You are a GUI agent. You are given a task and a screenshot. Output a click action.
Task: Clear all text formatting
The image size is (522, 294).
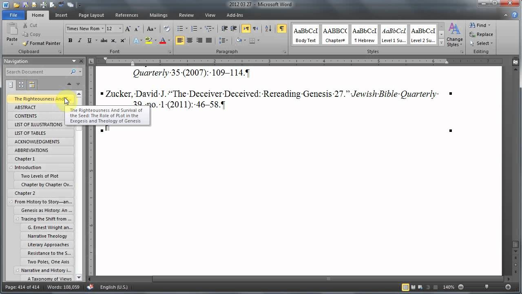coord(166,29)
